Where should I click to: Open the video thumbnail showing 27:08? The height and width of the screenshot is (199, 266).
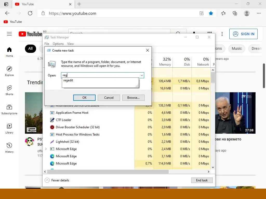235,113
